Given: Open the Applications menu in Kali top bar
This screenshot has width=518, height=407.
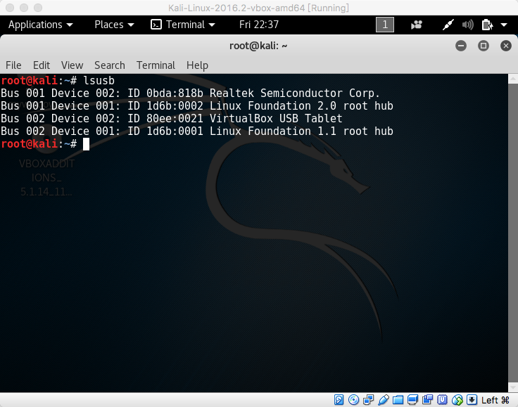Looking at the screenshot, I should 40,25.
